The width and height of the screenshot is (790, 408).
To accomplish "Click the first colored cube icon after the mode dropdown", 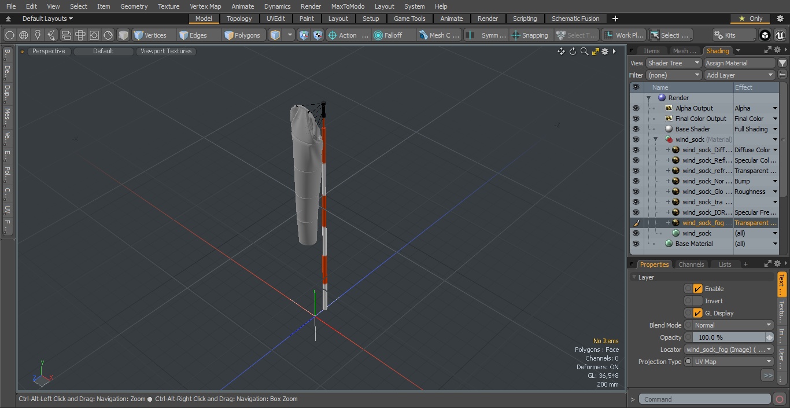I will click(x=304, y=35).
